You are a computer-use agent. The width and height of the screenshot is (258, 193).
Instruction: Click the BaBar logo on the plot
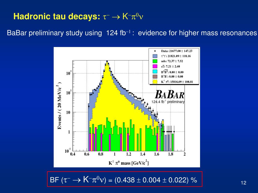170,94
